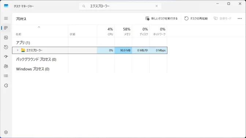Image resolution: width=246 pixels, height=138 pixels.
Task: Click the 0 Mbps network cell
Action: 158,50
